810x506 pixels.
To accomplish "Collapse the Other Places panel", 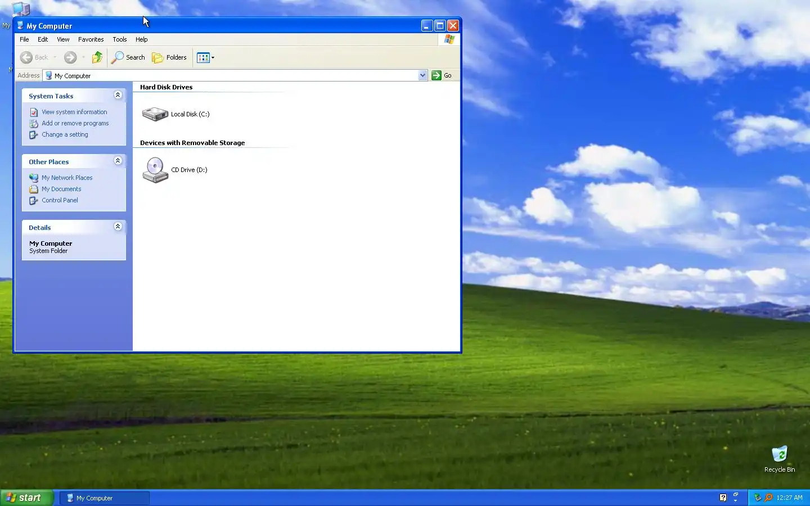I will (x=118, y=161).
